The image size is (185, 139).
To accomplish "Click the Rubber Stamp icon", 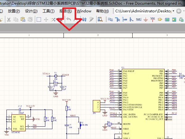I will [30, 19].
